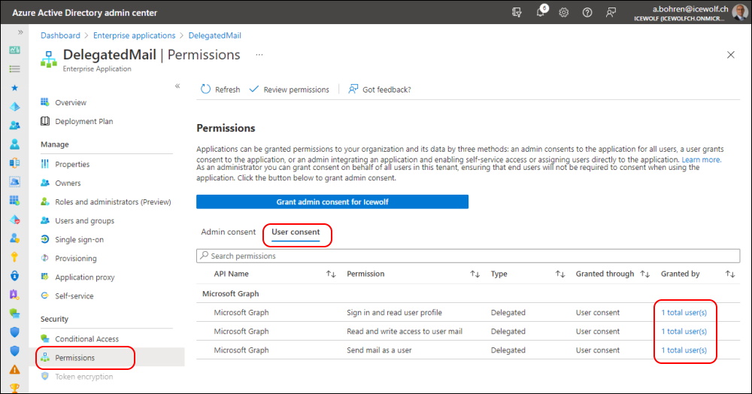Click the user avatar photo in top bar

[740, 12]
